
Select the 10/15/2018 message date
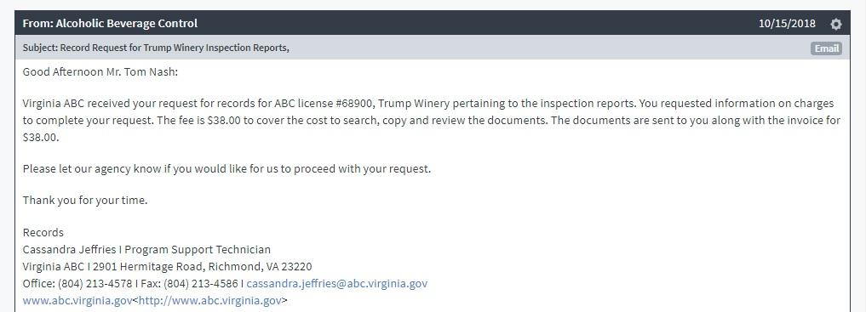point(787,24)
